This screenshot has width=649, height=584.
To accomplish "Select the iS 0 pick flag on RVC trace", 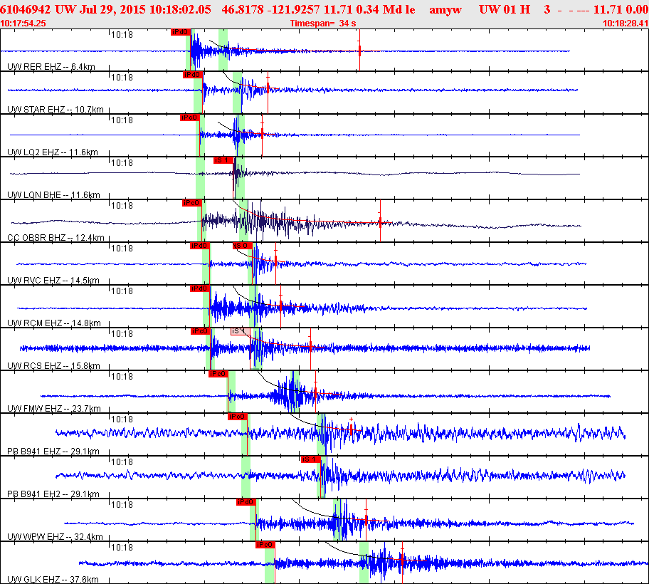I will pos(242,246).
